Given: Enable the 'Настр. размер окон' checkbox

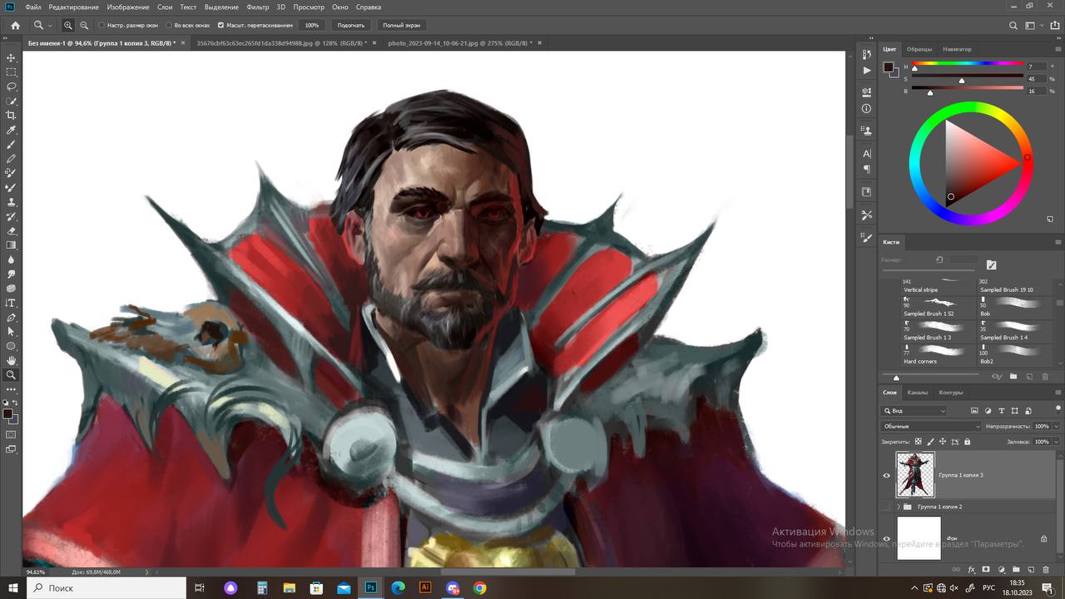Looking at the screenshot, I should [x=102, y=26].
